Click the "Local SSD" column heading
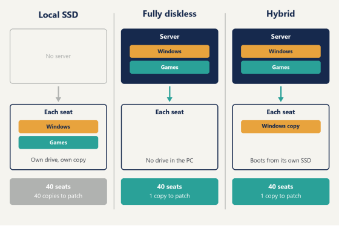The height and width of the screenshot is (226, 339). point(58,15)
